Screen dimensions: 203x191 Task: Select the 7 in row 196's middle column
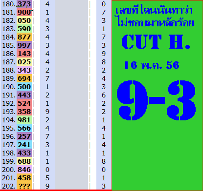tap(47, 136)
